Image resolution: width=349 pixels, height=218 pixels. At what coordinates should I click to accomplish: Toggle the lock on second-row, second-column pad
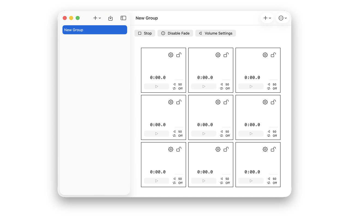[x=226, y=102]
